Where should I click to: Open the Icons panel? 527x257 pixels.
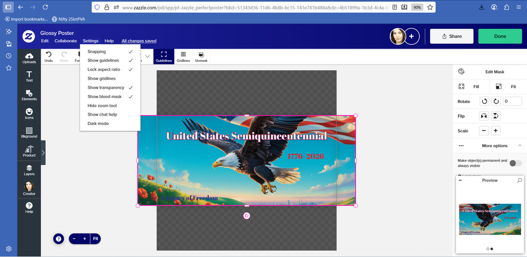click(x=29, y=113)
